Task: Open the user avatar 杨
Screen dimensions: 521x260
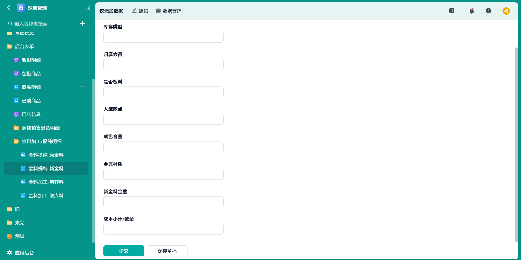Action: (506, 11)
